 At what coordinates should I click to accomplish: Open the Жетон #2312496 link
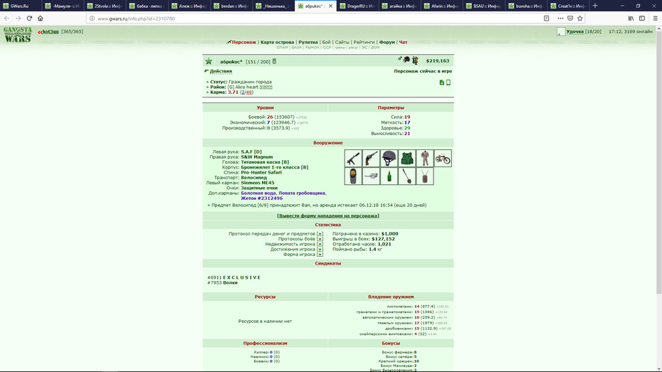[262, 198]
